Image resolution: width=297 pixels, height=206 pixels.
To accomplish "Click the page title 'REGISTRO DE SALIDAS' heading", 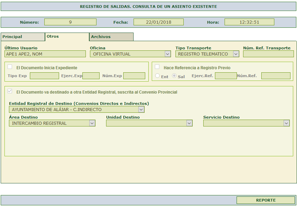I will tap(148, 7).
